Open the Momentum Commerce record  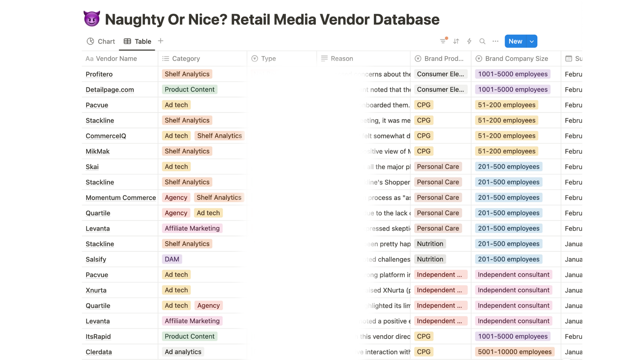tap(121, 197)
